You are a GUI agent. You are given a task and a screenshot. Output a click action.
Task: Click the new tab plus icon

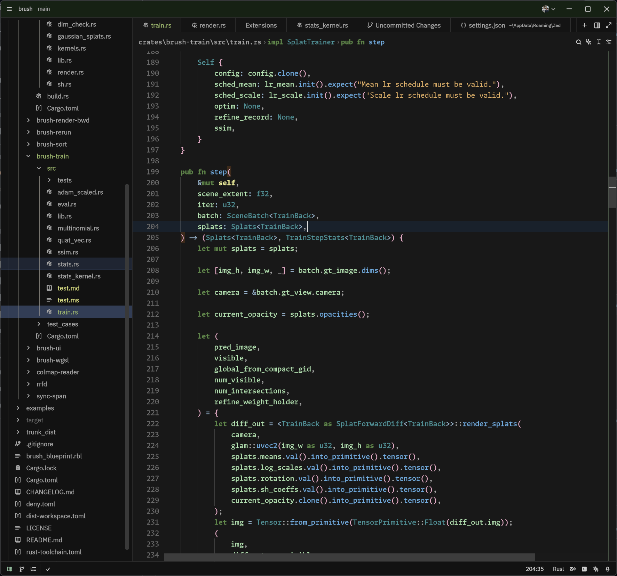(x=585, y=25)
